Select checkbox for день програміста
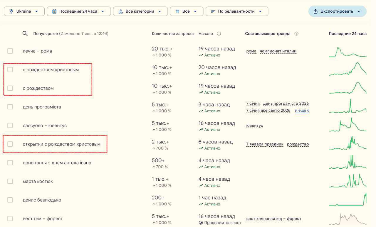Viewport: 376px width, 227px height. click(10, 107)
